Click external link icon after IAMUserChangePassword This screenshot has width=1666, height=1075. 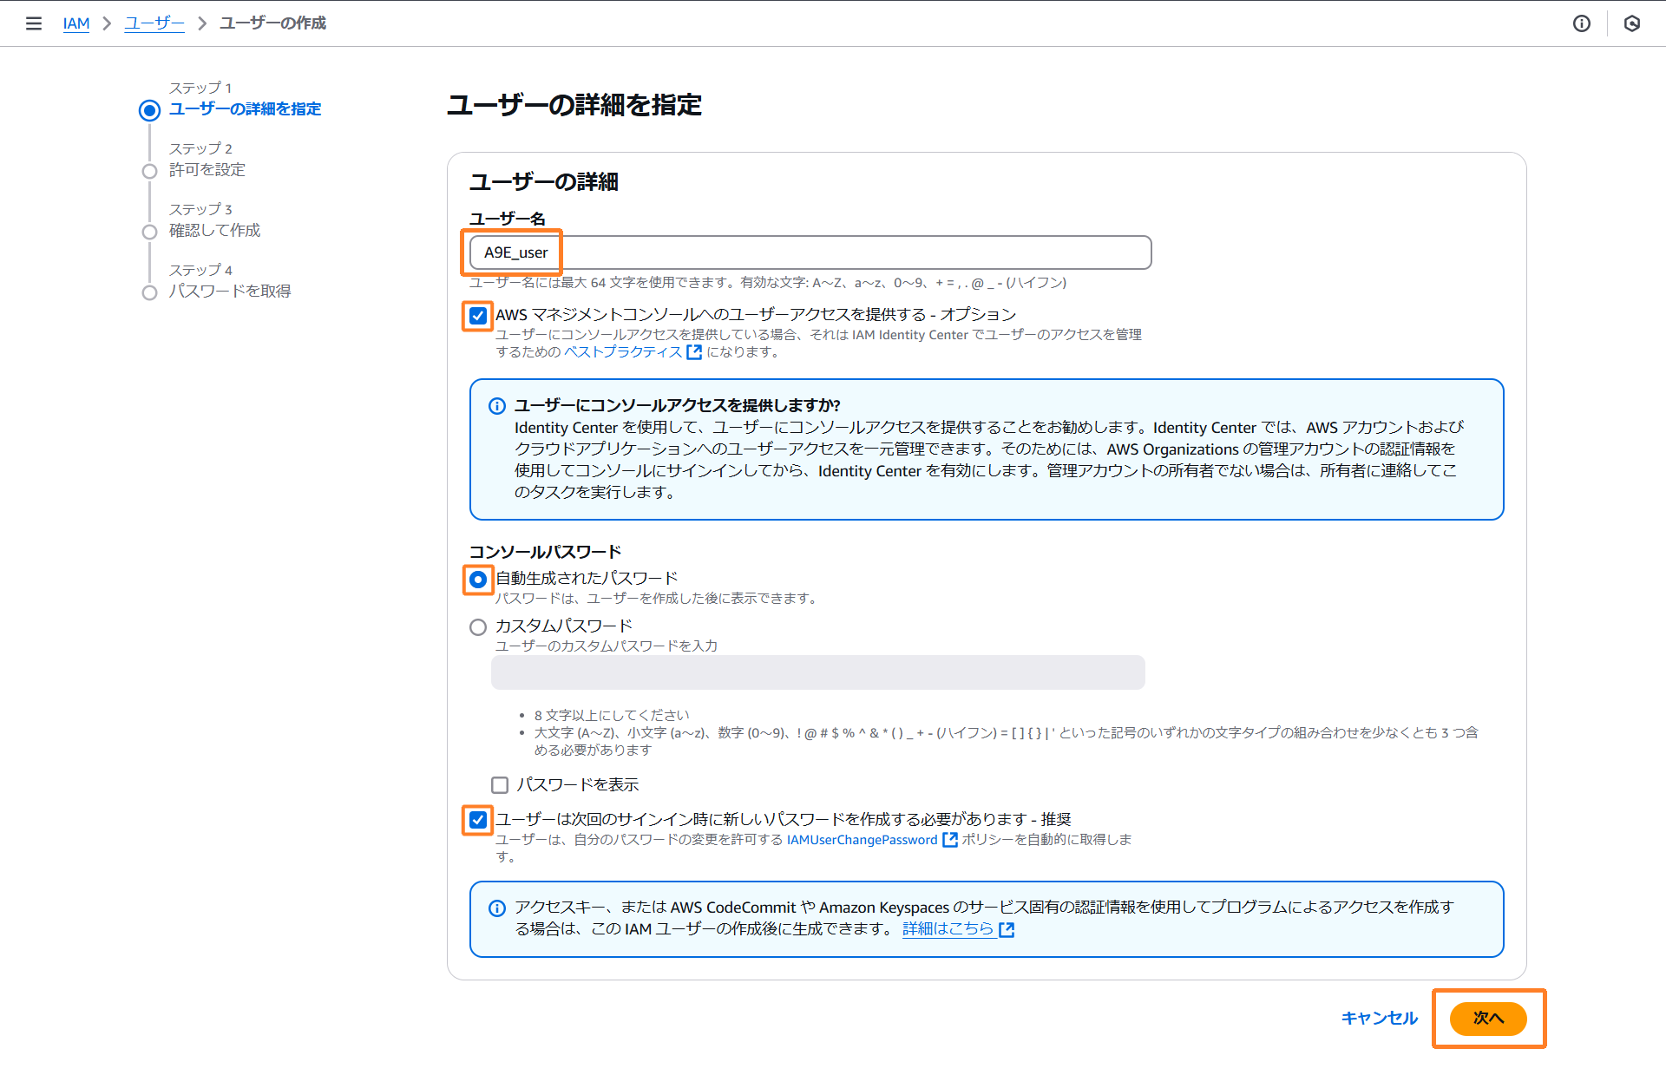[950, 840]
